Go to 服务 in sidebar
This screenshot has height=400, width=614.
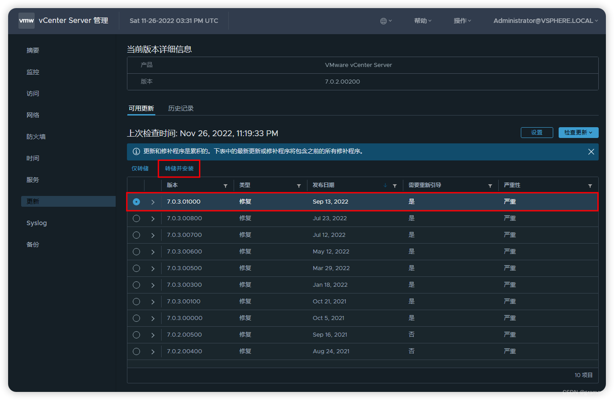[x=33, y=180]
